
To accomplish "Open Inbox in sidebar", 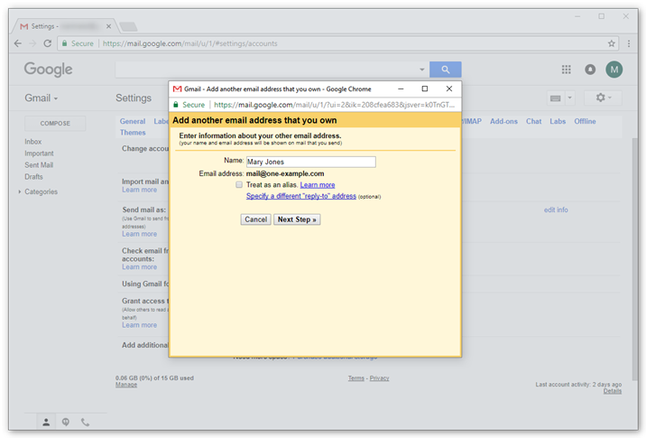I will pyautogui.click(x=33, y=142).
